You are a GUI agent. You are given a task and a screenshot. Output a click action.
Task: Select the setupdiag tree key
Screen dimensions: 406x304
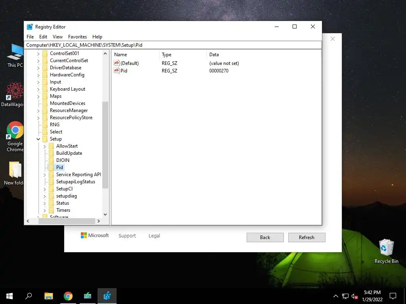[67, 196]
